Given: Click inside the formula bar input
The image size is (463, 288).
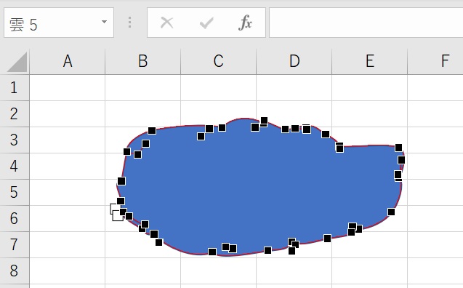Looking at the screenshot, I should pos(366,23).
